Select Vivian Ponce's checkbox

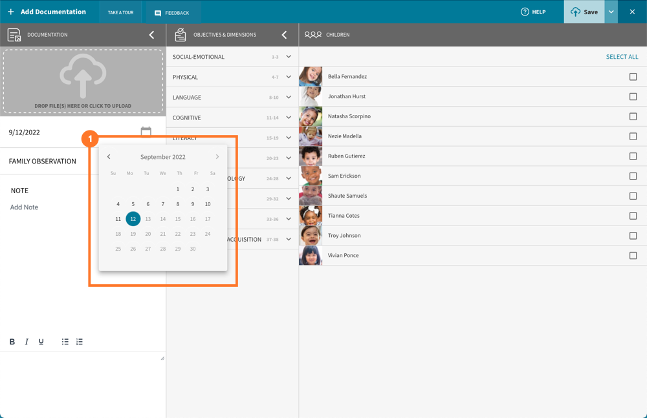[633, 255]
